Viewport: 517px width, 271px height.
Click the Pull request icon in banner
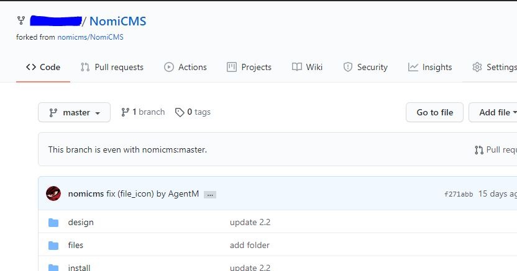[x=478, y=149]
